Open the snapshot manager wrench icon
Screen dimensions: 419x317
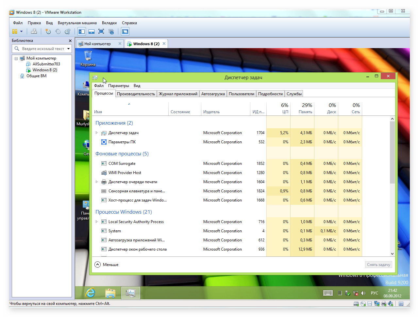click(x=68, y=31)
